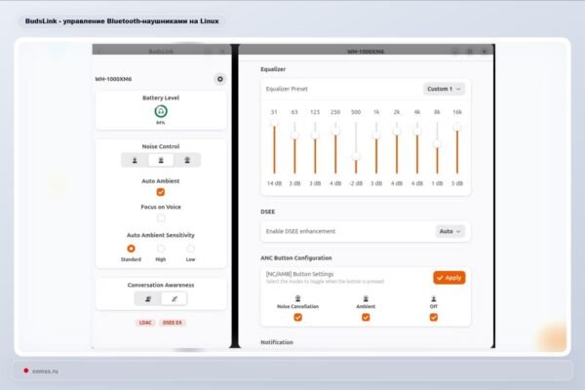Click the Off icon in button settings
Screen dimensions: 585x390
(434, 298)
